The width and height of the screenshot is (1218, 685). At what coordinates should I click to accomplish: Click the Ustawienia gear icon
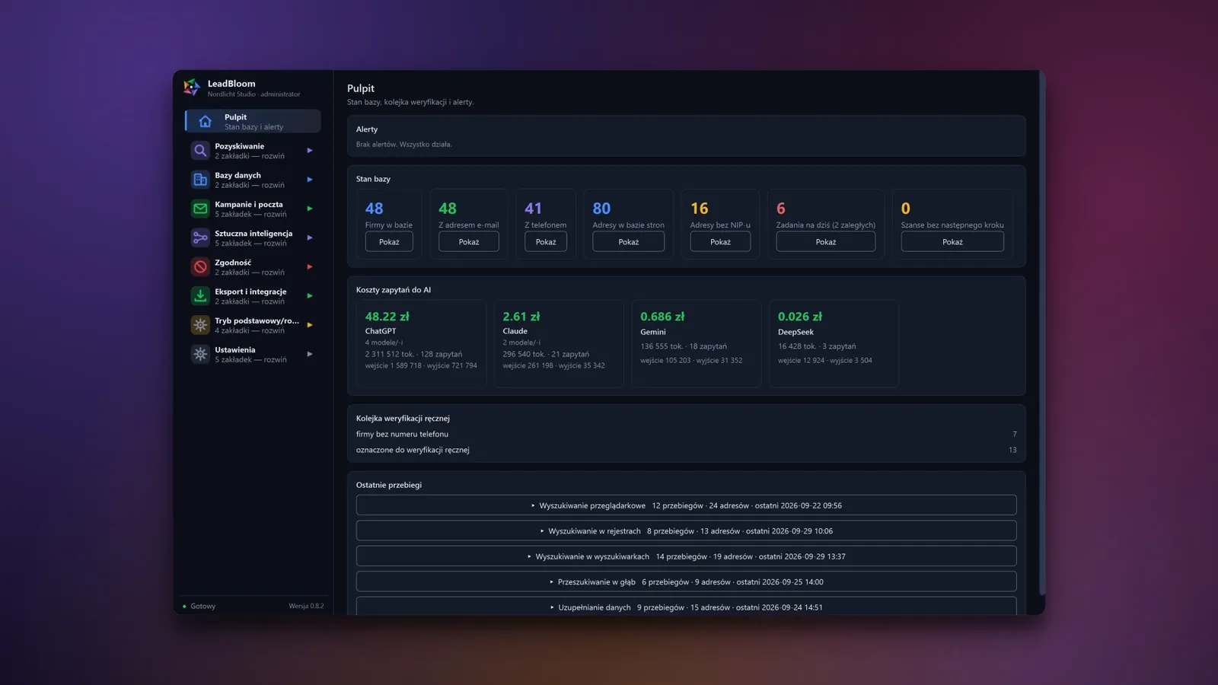pyautogui.click(x=200, y=354)
